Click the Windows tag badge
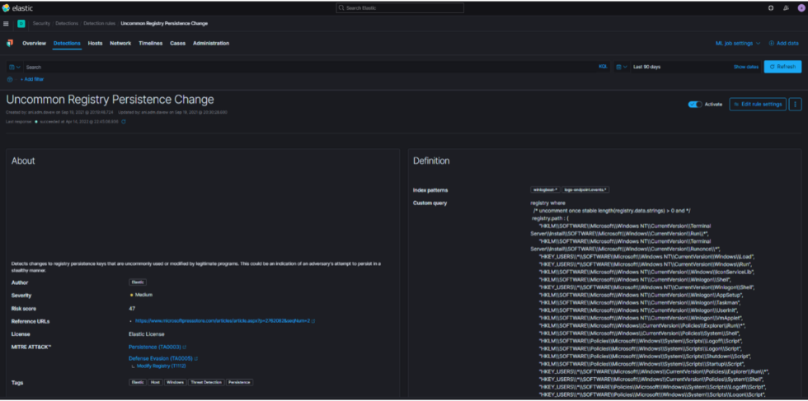The width and height of the screenshot is (808, 401). (x=176, y=382)
